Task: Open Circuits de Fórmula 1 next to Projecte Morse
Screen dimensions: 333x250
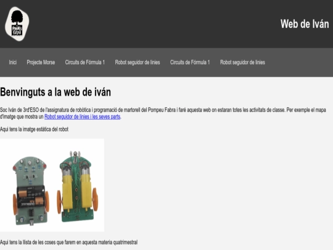Action: click(85, 62)
